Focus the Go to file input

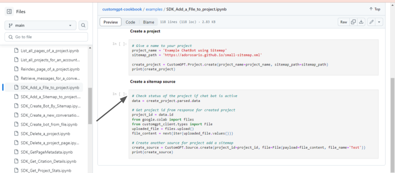pos(46,37)
